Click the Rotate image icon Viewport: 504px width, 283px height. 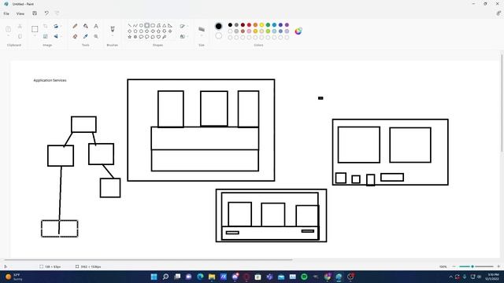(x=56, y=26)
